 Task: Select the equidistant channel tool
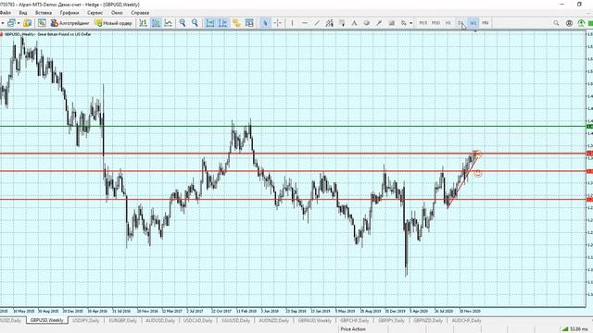(x=330, y=23)
